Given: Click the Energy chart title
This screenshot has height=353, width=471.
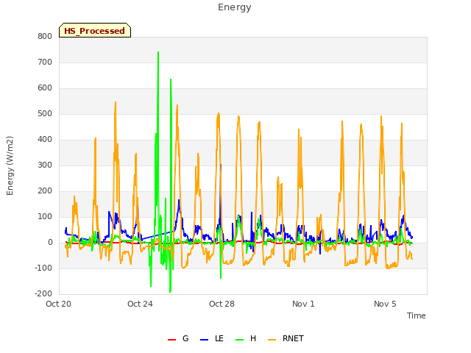Looking at the screenshot, I should point(235,7).
